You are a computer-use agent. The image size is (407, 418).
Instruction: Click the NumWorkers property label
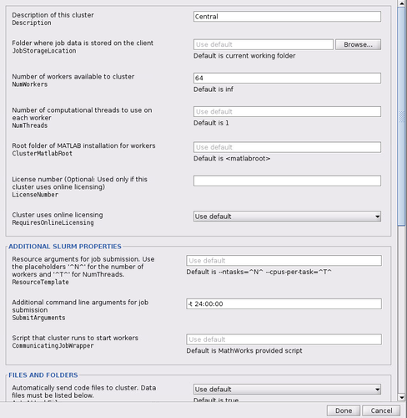pos(30,84)
